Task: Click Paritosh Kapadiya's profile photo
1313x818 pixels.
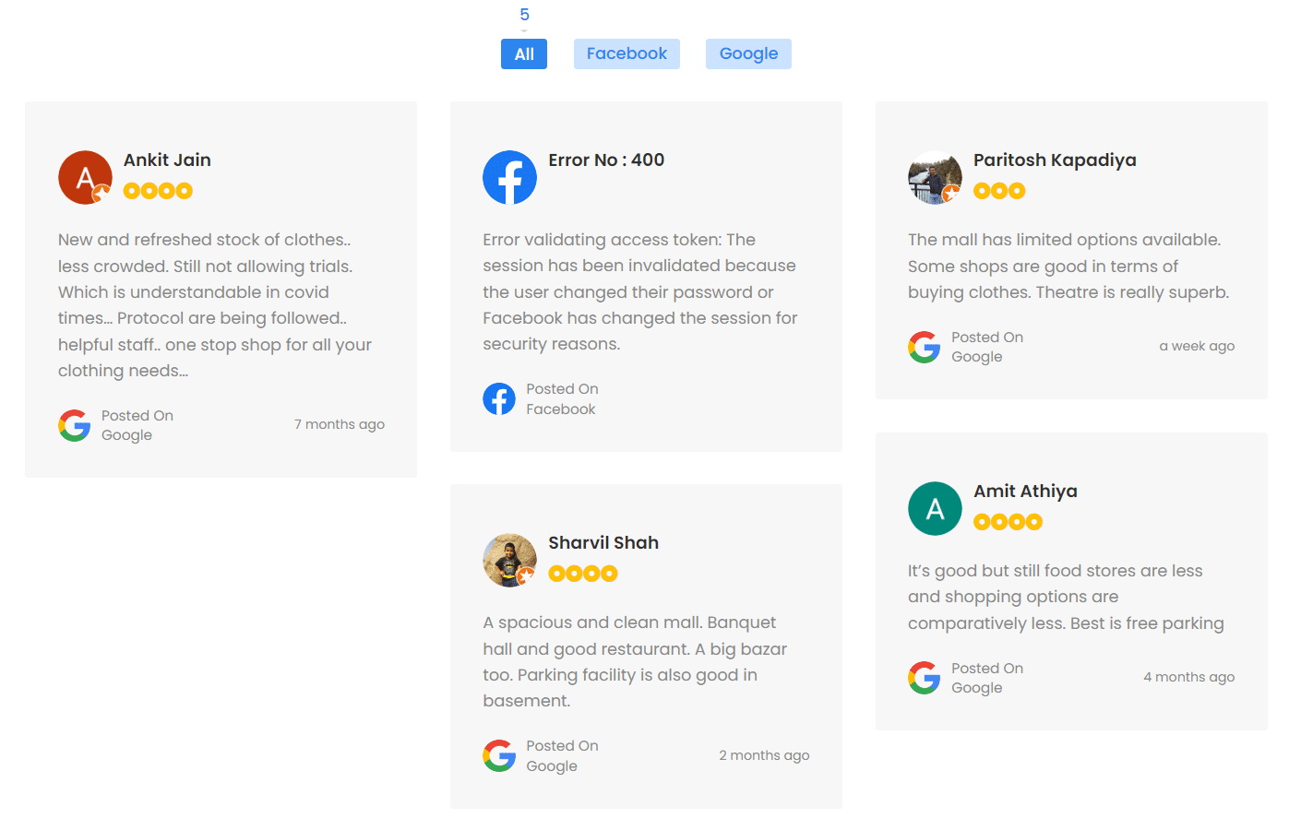Action: pos(935,177)
